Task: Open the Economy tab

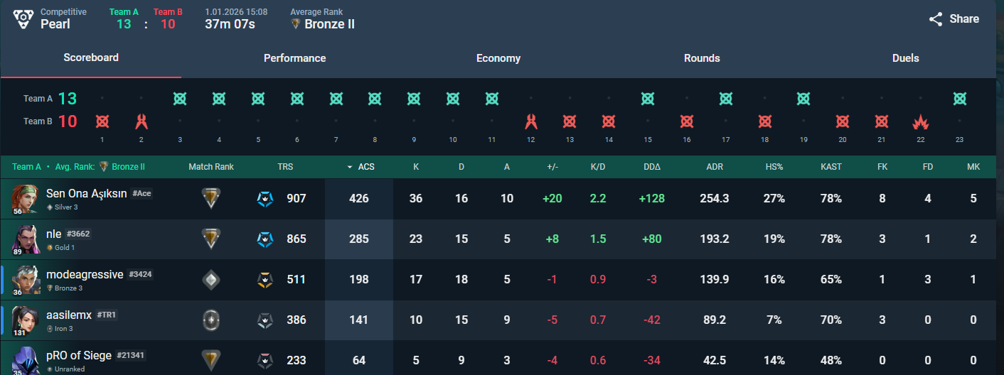Action: (x=498, y=58)
